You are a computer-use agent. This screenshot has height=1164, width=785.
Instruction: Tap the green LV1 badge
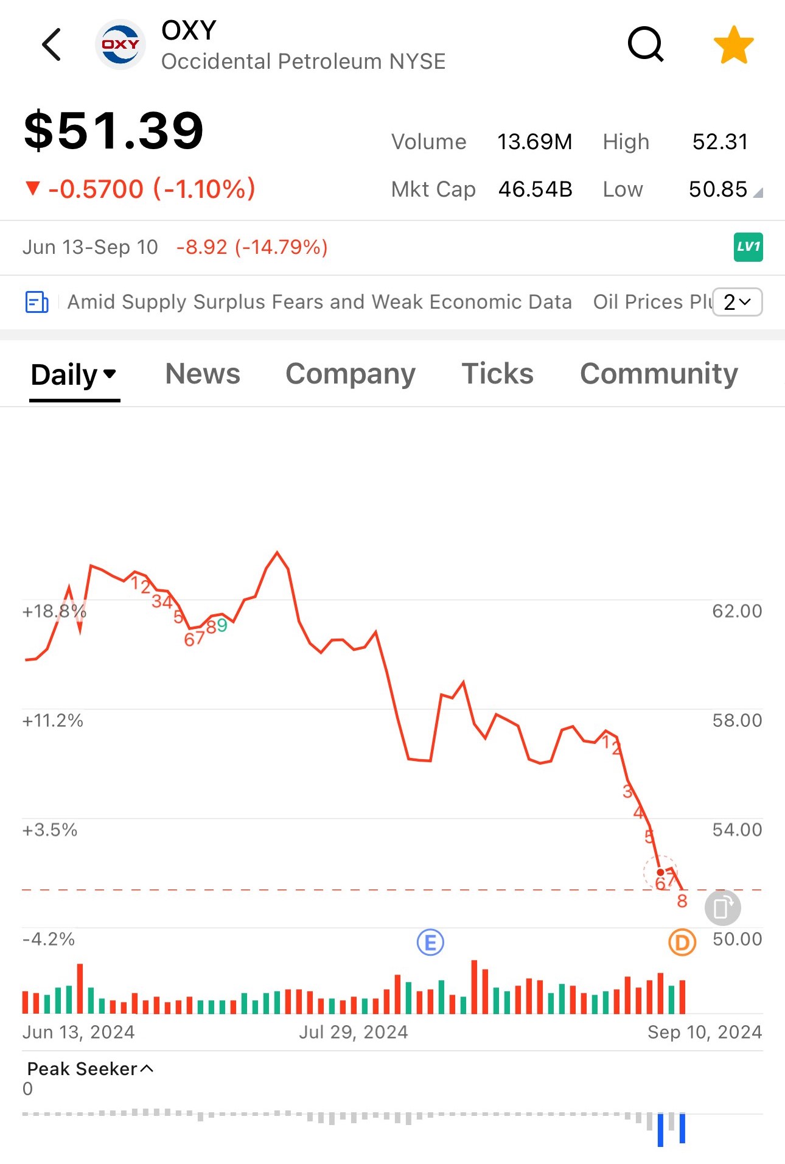tap(748, 247)
